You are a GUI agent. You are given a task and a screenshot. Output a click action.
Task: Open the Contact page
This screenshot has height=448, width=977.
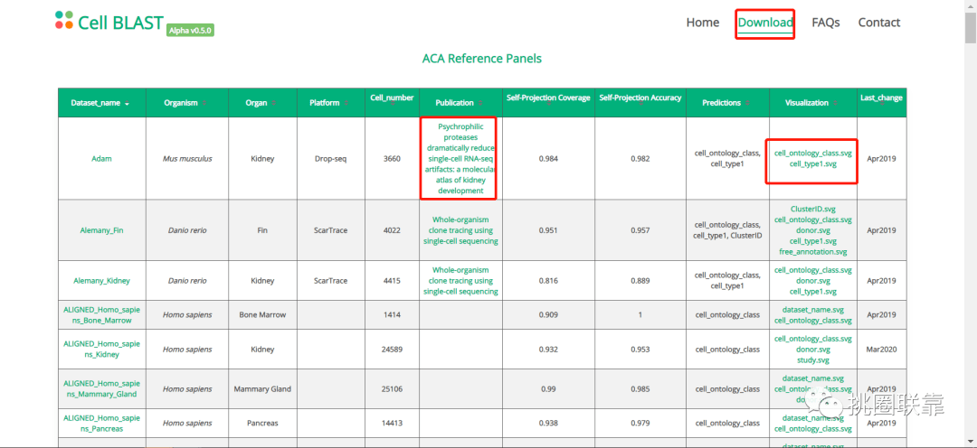point(878,23)
